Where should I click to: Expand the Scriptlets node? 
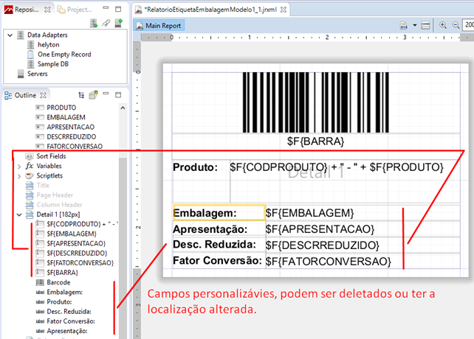coord(19,176)
